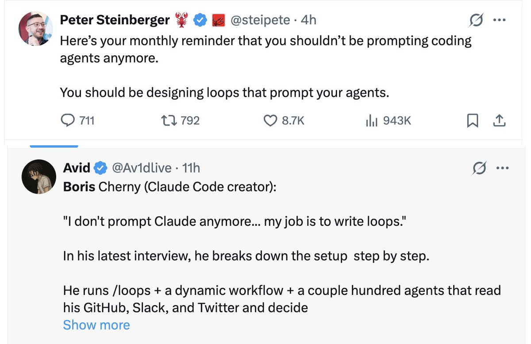
Task: Open the 4h timestamp on Peter's tweet
Action: click(x=308, y=20)
